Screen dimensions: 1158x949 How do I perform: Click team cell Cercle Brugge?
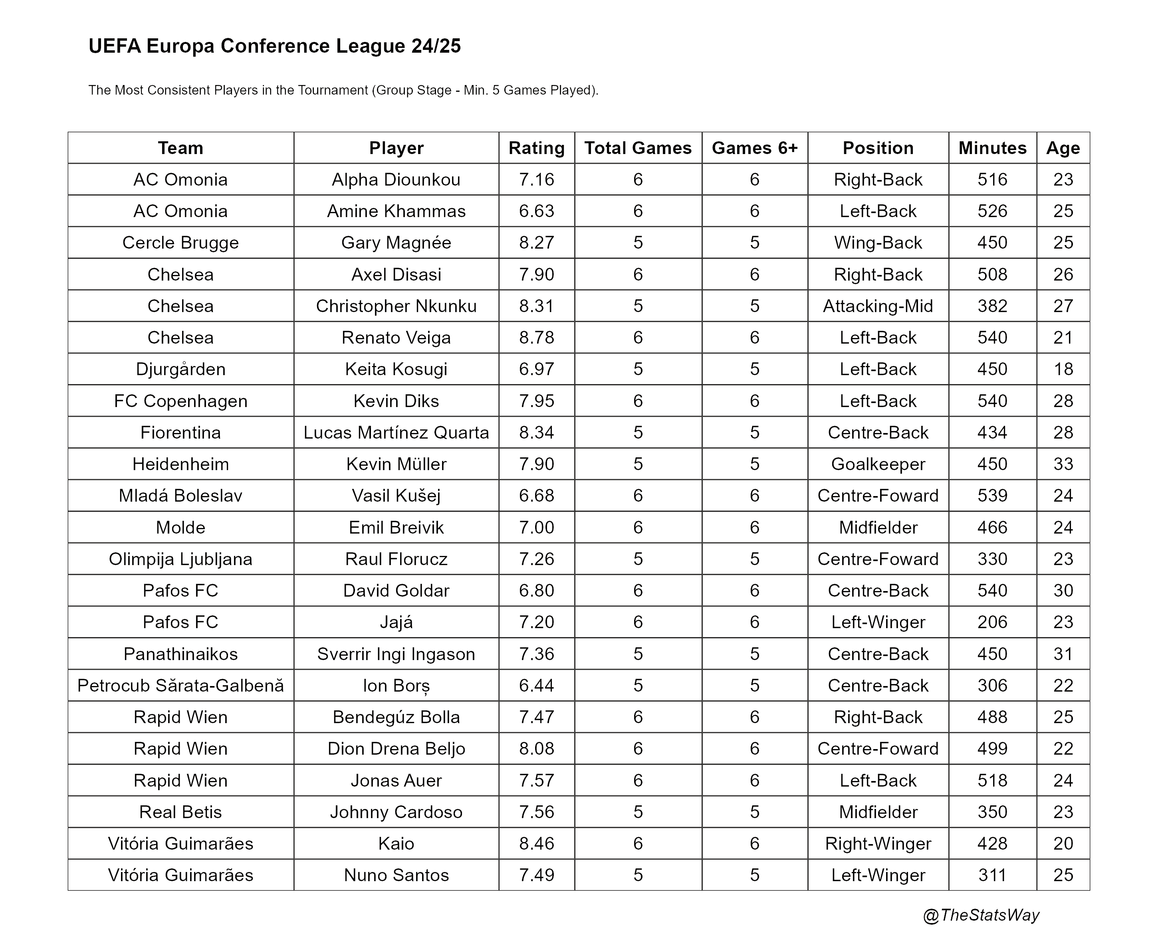180,243
